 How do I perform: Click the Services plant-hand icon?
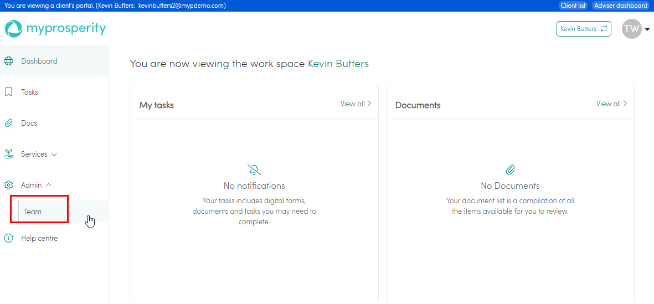click(9, 154)
